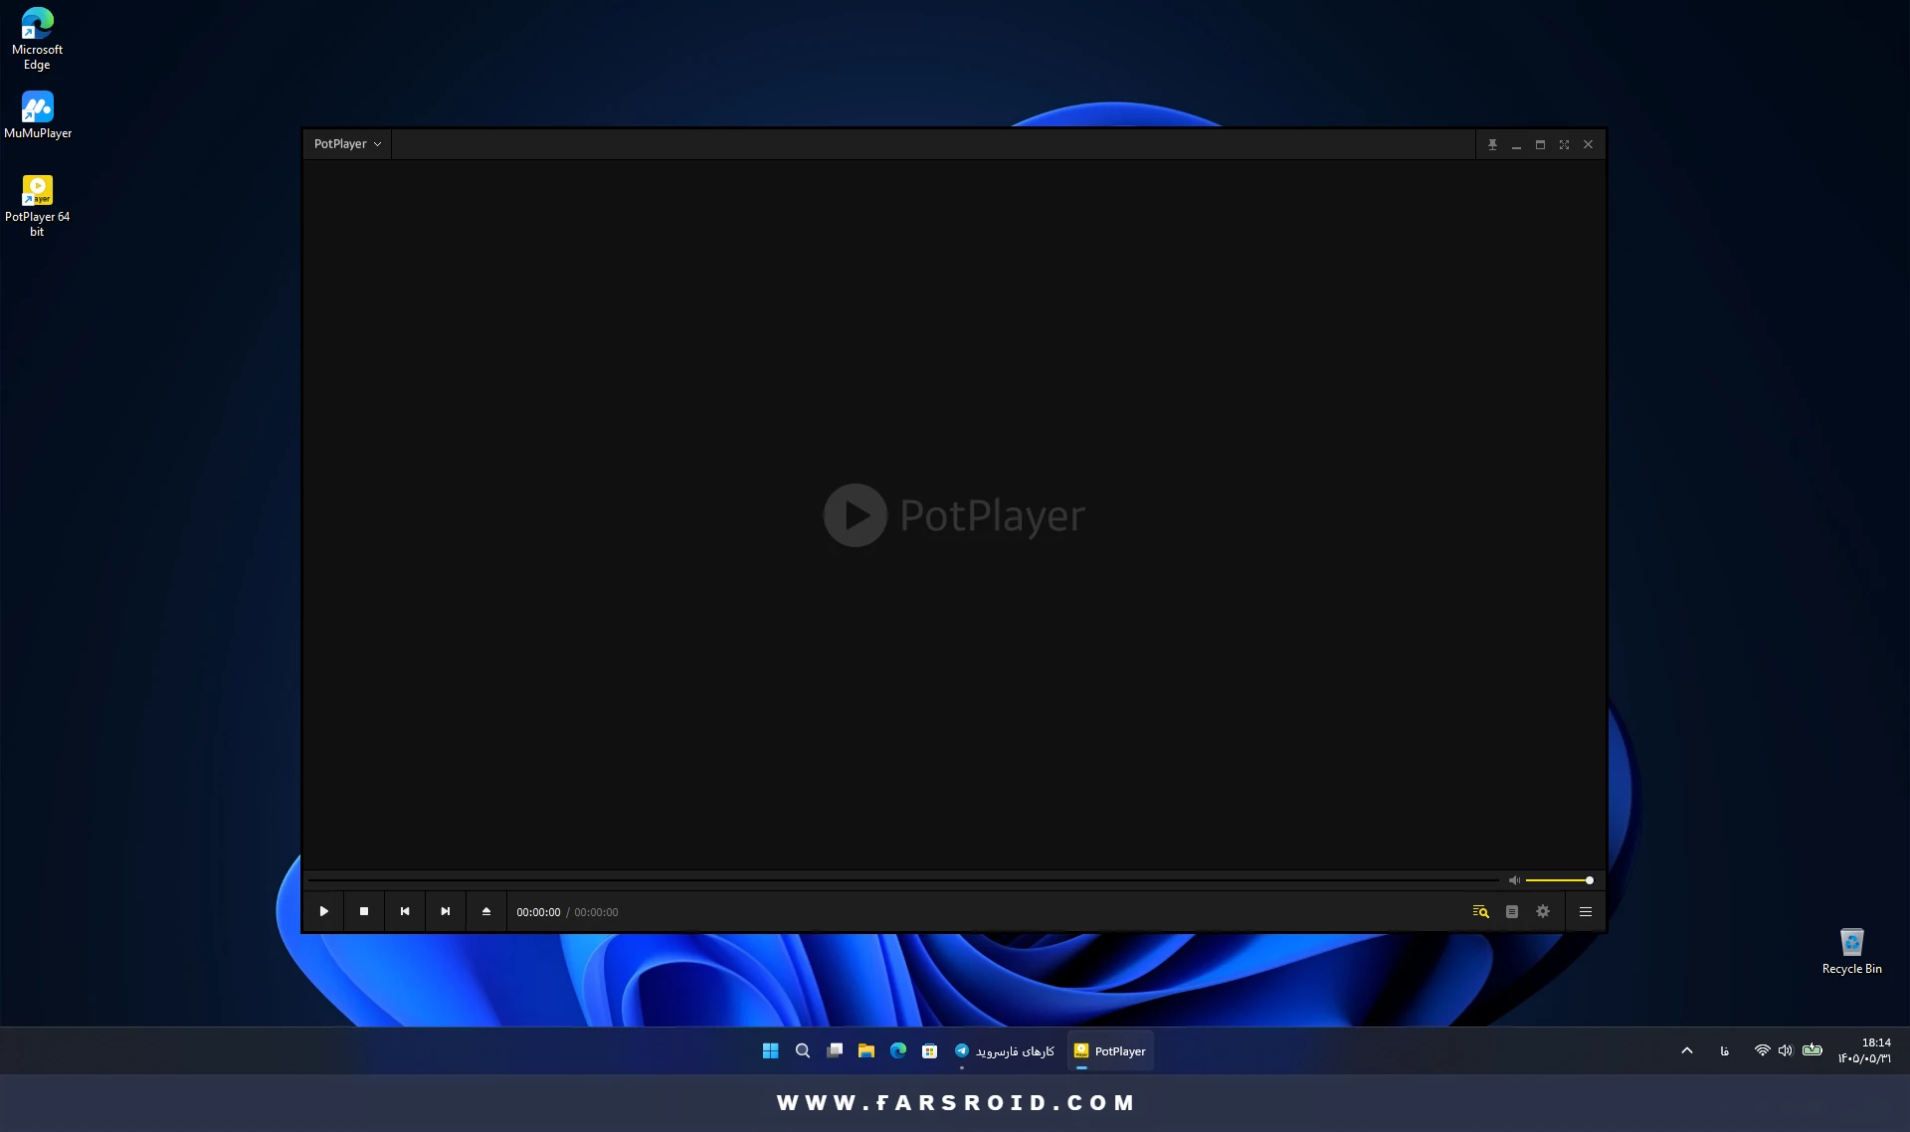Toggle PotPlayer fullscreen mode
This screenshot has height=1132, width=1910.
pos(1564,145)
